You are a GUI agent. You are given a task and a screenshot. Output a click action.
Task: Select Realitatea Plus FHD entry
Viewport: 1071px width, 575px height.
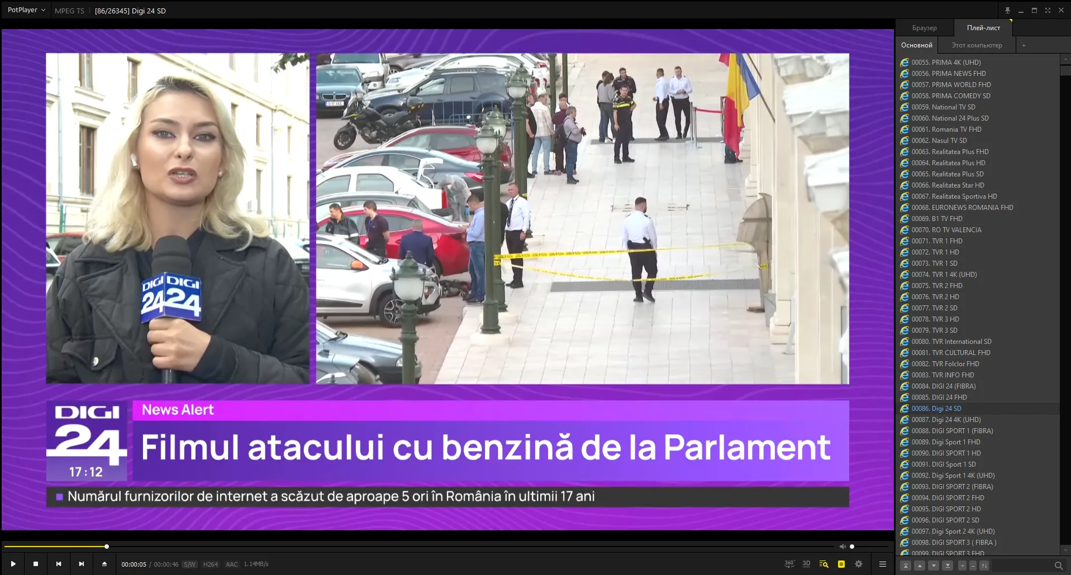pos(978,152)
